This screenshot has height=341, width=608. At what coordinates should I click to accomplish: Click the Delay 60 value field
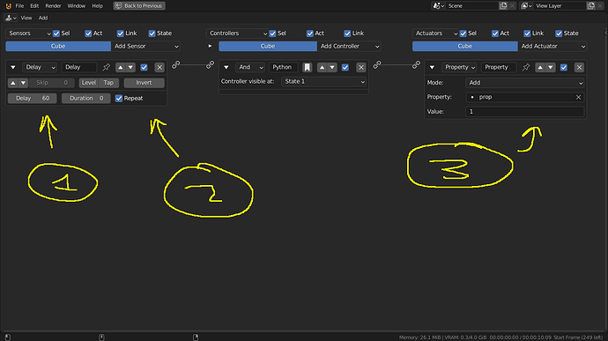tap(33, 99)
